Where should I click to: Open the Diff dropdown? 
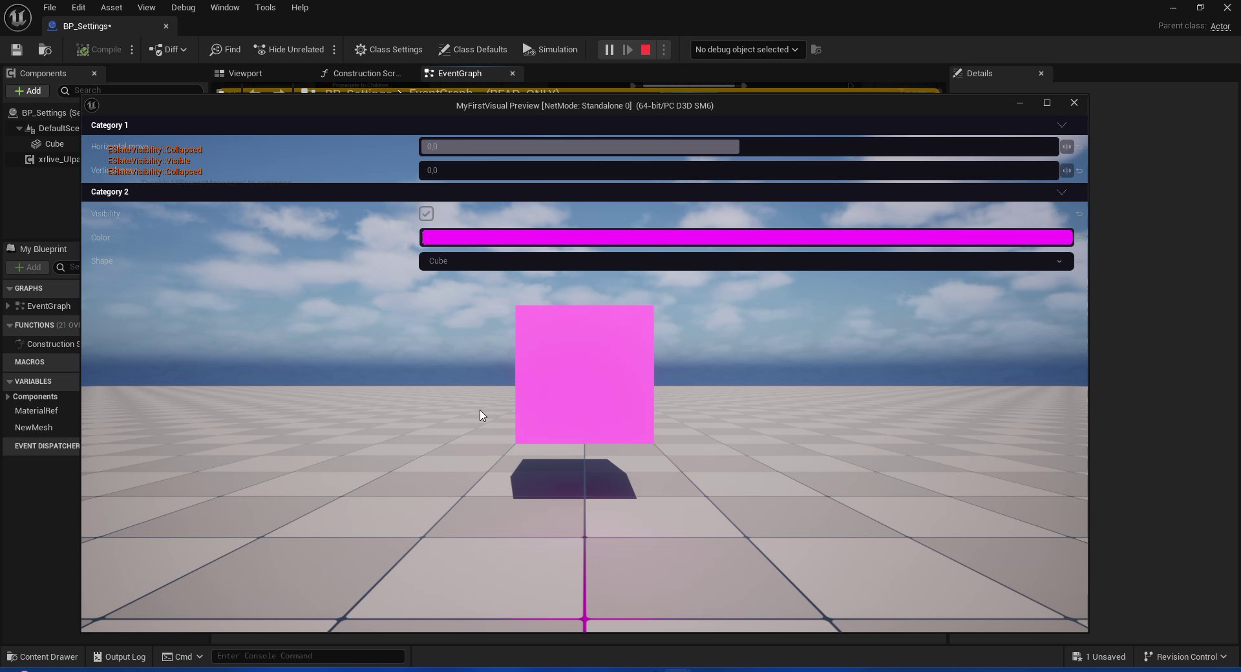tap(168, 50)
